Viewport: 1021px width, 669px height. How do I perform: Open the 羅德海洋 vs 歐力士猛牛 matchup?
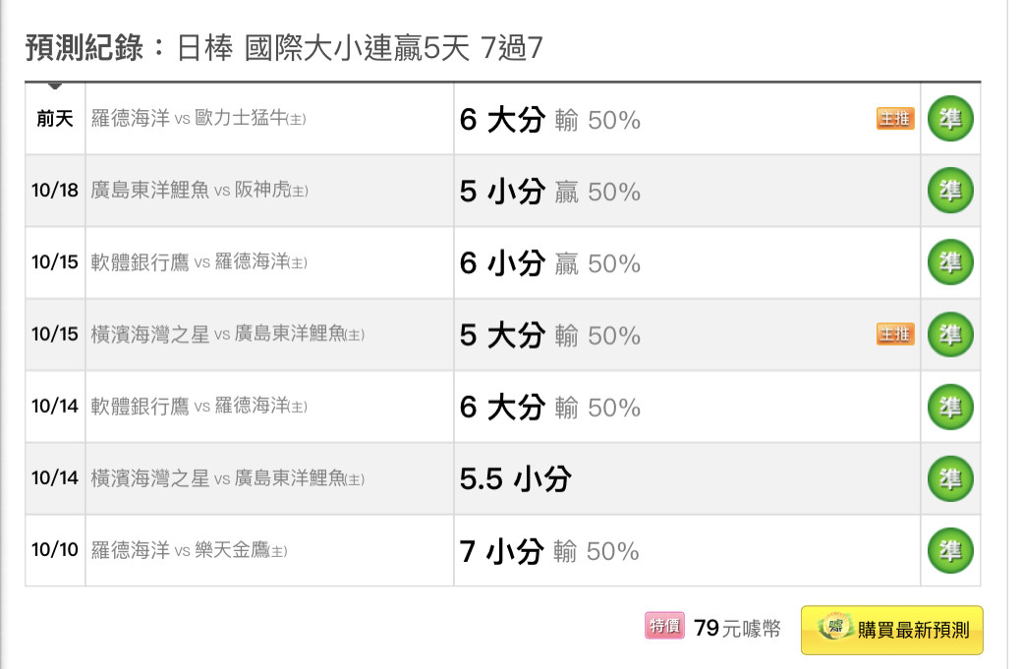point(198,119)
